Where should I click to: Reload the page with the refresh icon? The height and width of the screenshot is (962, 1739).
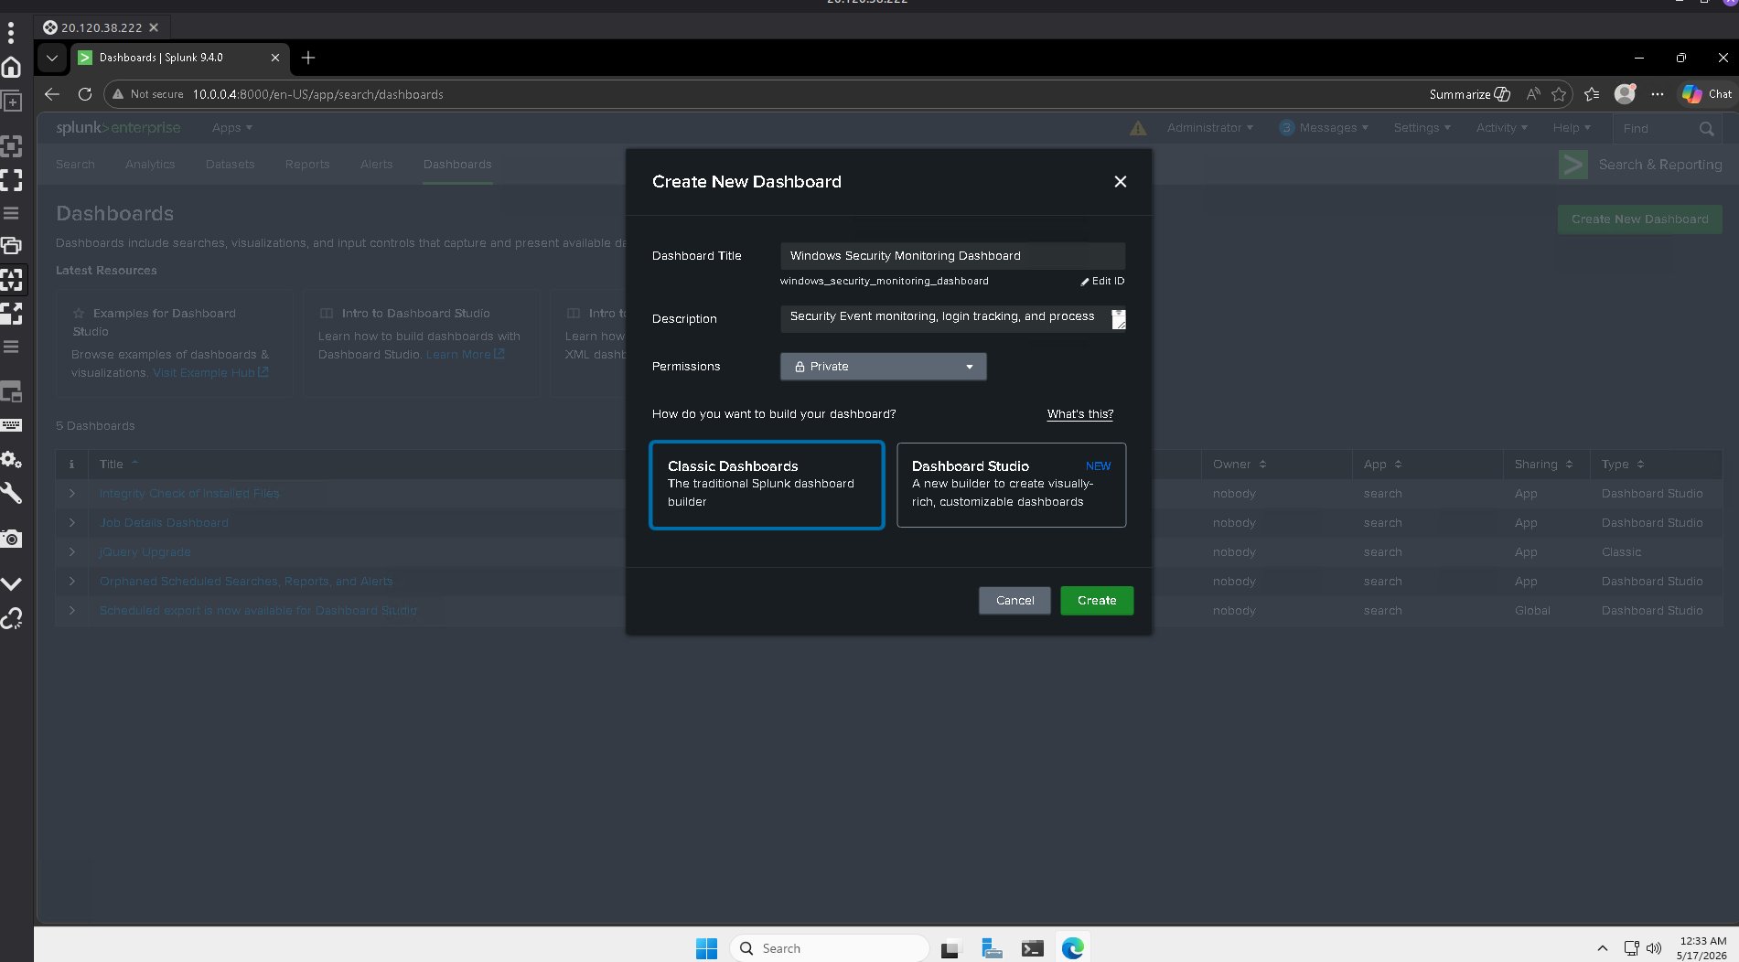[x=85, y=94]
